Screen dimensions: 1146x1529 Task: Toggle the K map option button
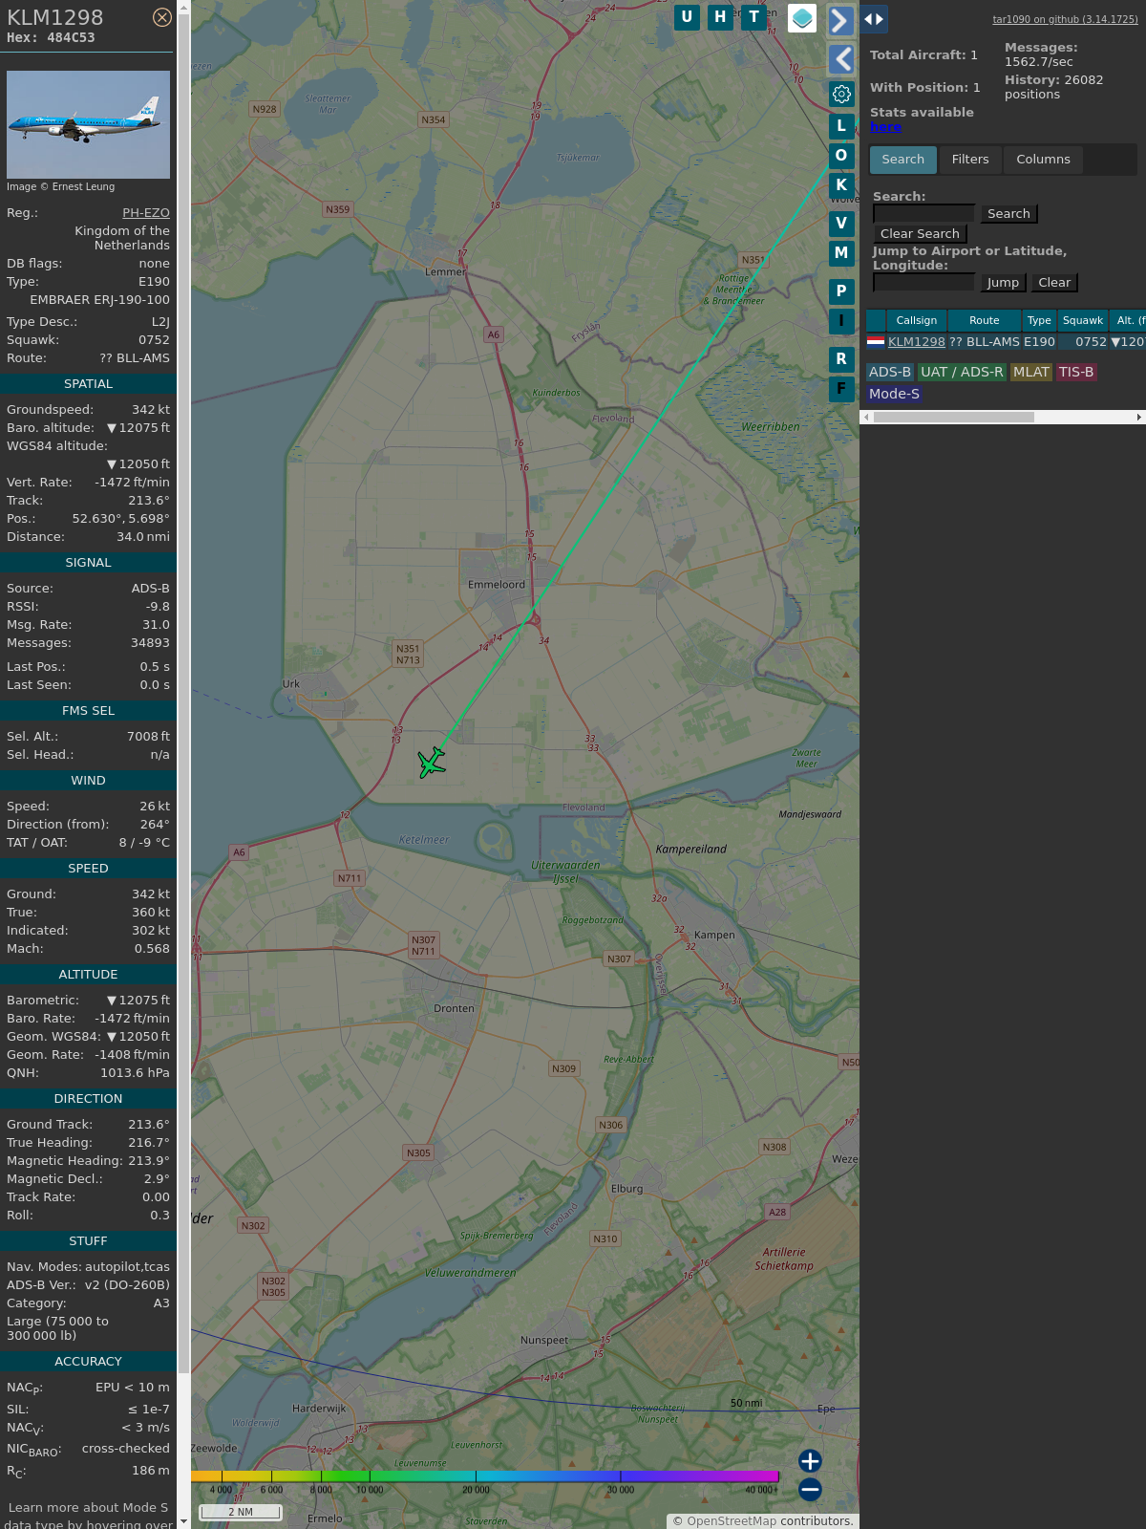(841, 185)
